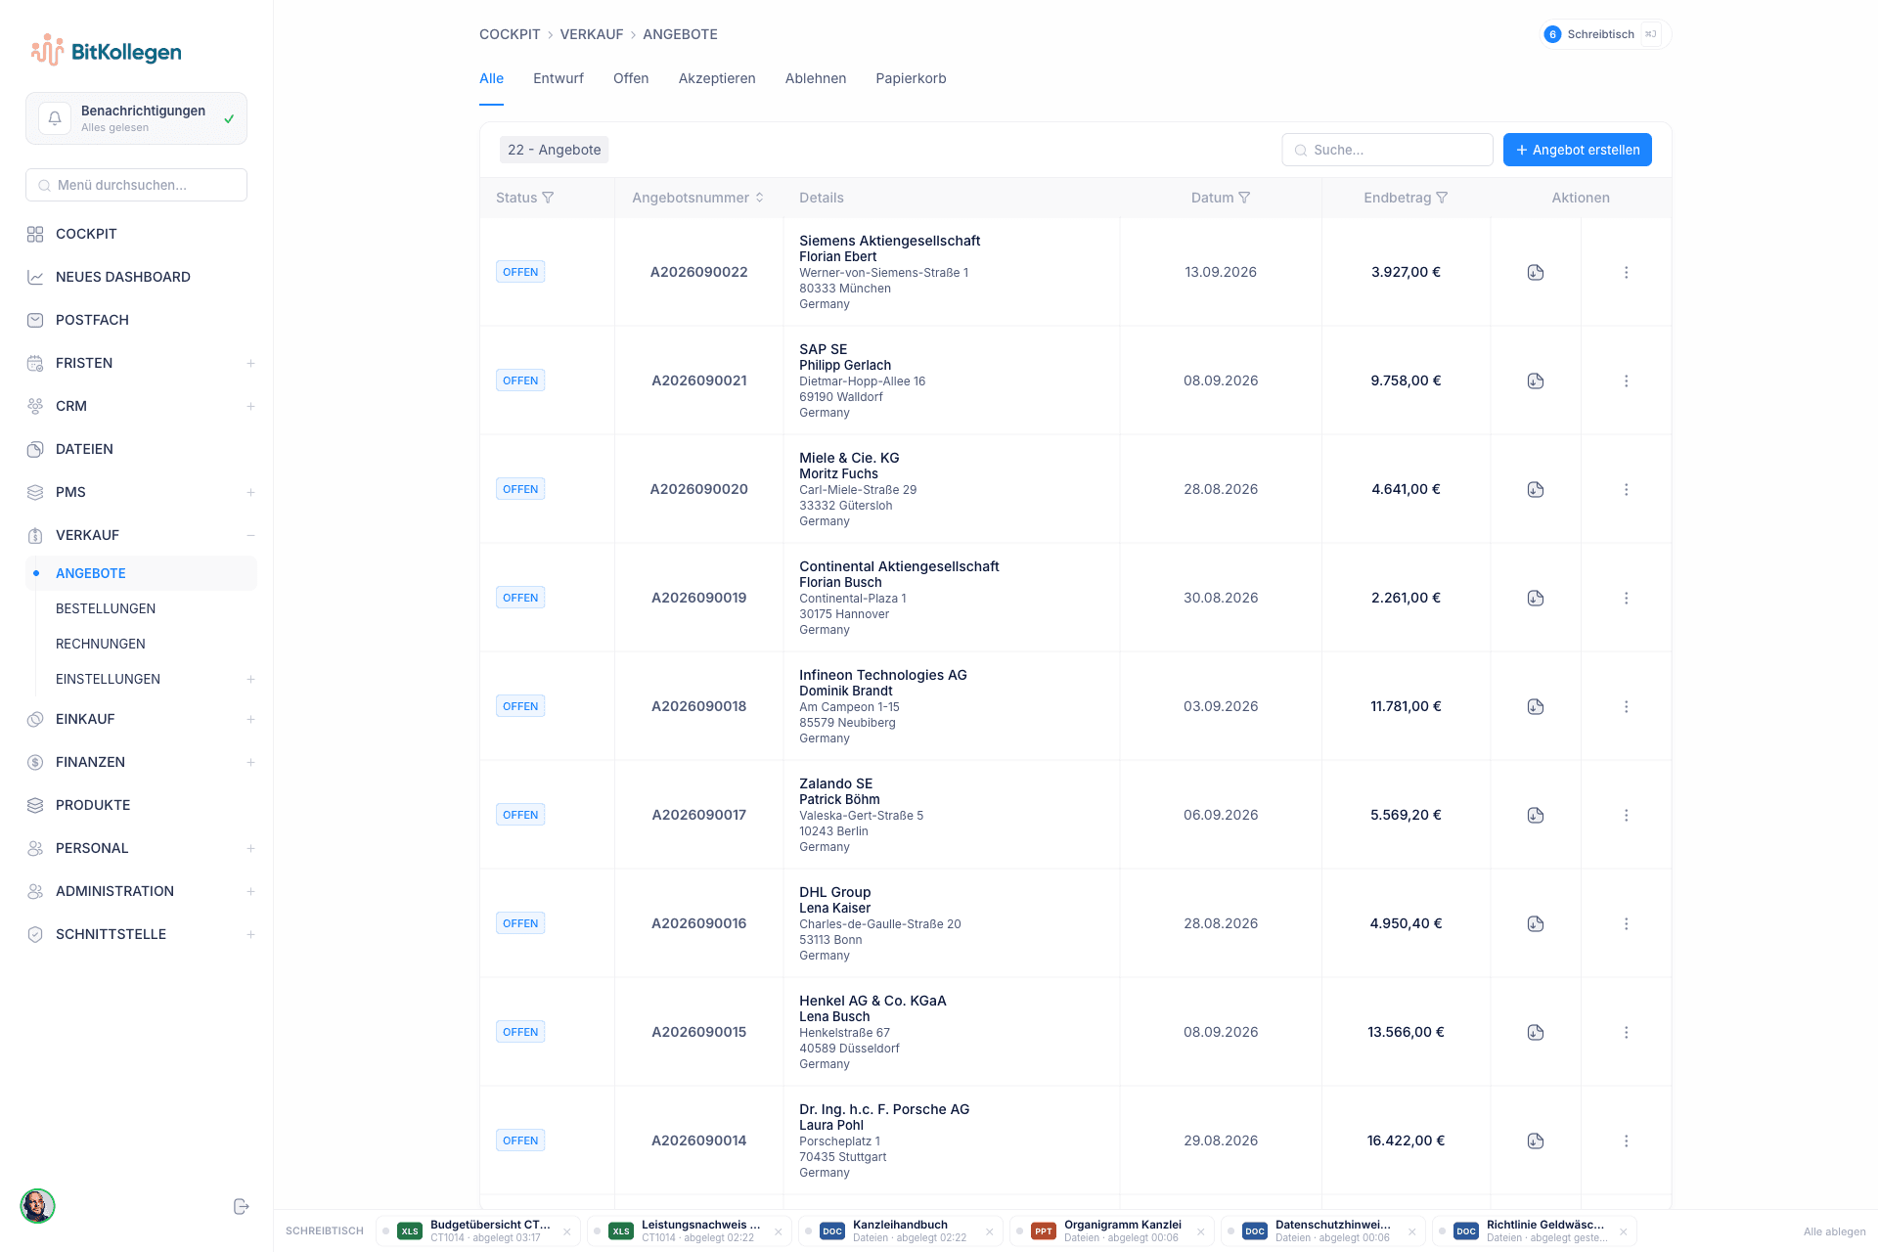Expand the SCHNITTSTELLE menu

(x=250, y=934)
